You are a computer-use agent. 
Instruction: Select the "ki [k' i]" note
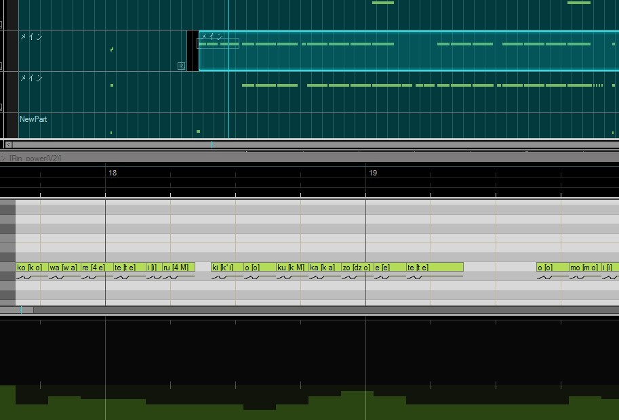pos(227,268)
